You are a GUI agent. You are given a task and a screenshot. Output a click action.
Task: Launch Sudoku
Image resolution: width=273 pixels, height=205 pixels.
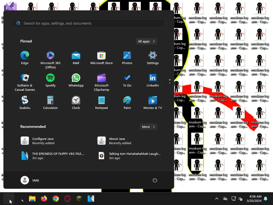pos(25,103)
